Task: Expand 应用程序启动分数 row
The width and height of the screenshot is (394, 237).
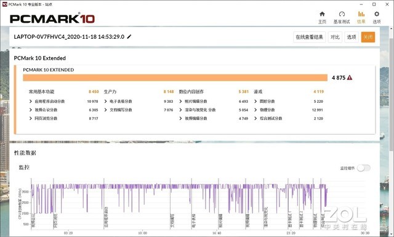Action: [31, 102]
